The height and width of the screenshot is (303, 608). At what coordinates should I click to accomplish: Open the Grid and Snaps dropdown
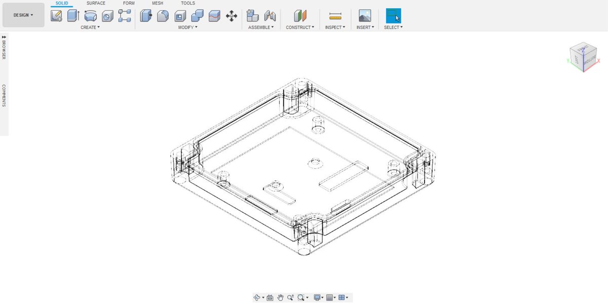coord(329,297)
